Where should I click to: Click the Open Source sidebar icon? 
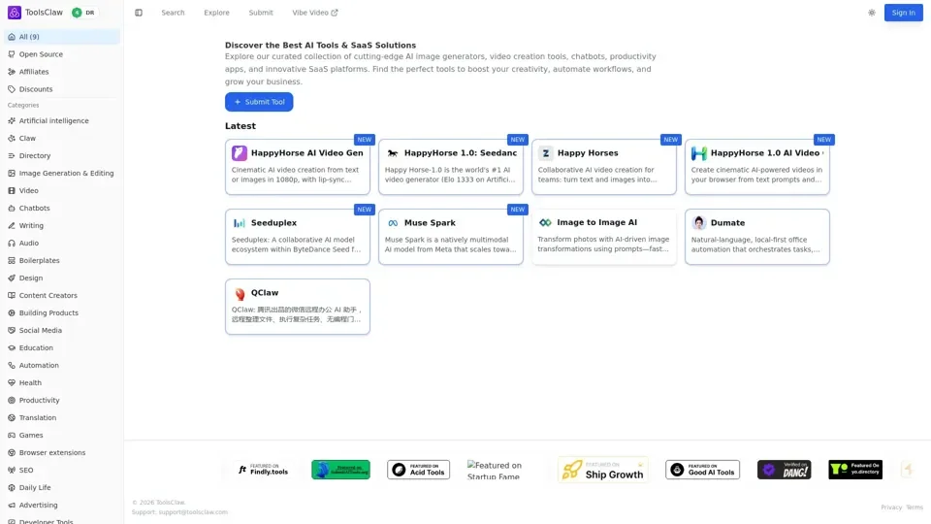point(12,54)
